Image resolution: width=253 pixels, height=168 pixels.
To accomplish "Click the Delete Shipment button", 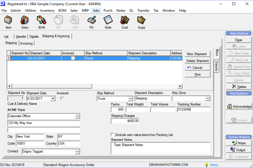I will tap(197, 61).
